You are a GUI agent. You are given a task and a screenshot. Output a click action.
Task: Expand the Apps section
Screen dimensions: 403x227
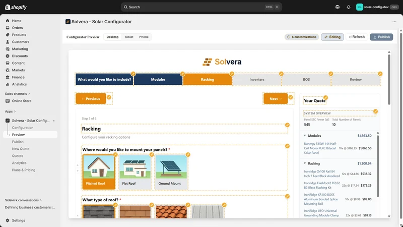tap(10, 111)
